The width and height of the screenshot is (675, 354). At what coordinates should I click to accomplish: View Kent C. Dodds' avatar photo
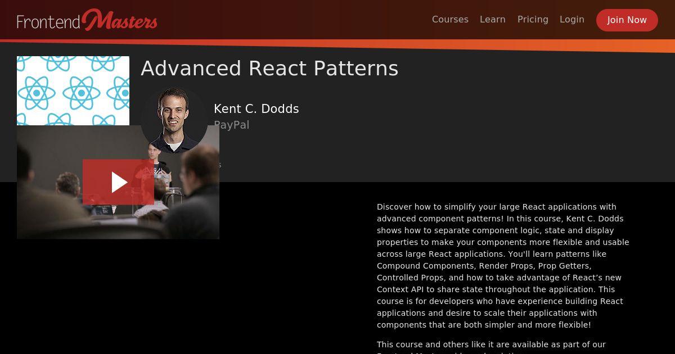pyautogui.click(x=174, y=120)
